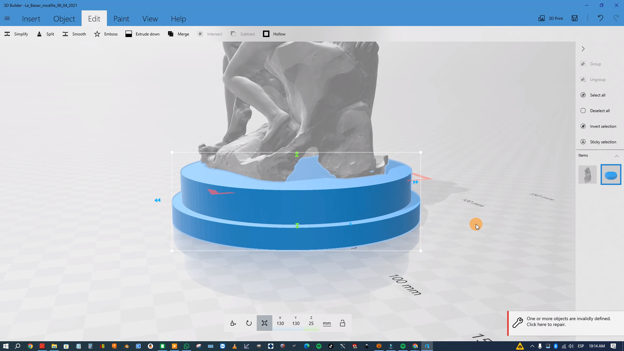The height and width of the screenshot is (351, 624).
Task: Open the notification center icon
Action: point(613,346)
